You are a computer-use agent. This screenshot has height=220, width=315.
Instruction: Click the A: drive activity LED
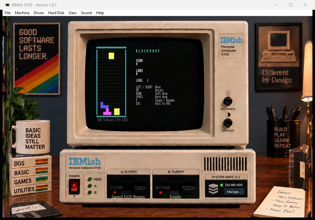pyautogui.click(x=90, y=186)
